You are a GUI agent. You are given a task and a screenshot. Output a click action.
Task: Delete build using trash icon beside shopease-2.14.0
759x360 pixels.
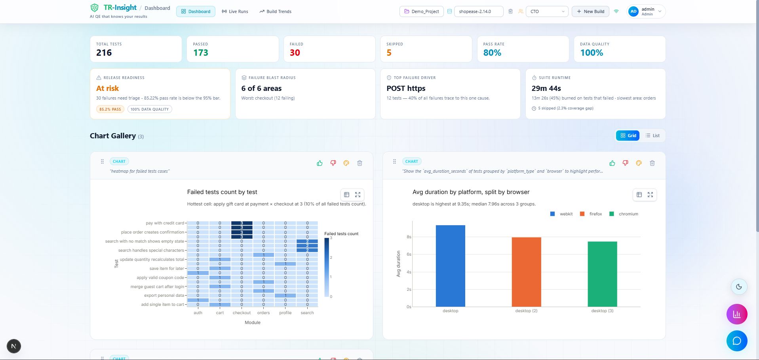tap(510, 11)
